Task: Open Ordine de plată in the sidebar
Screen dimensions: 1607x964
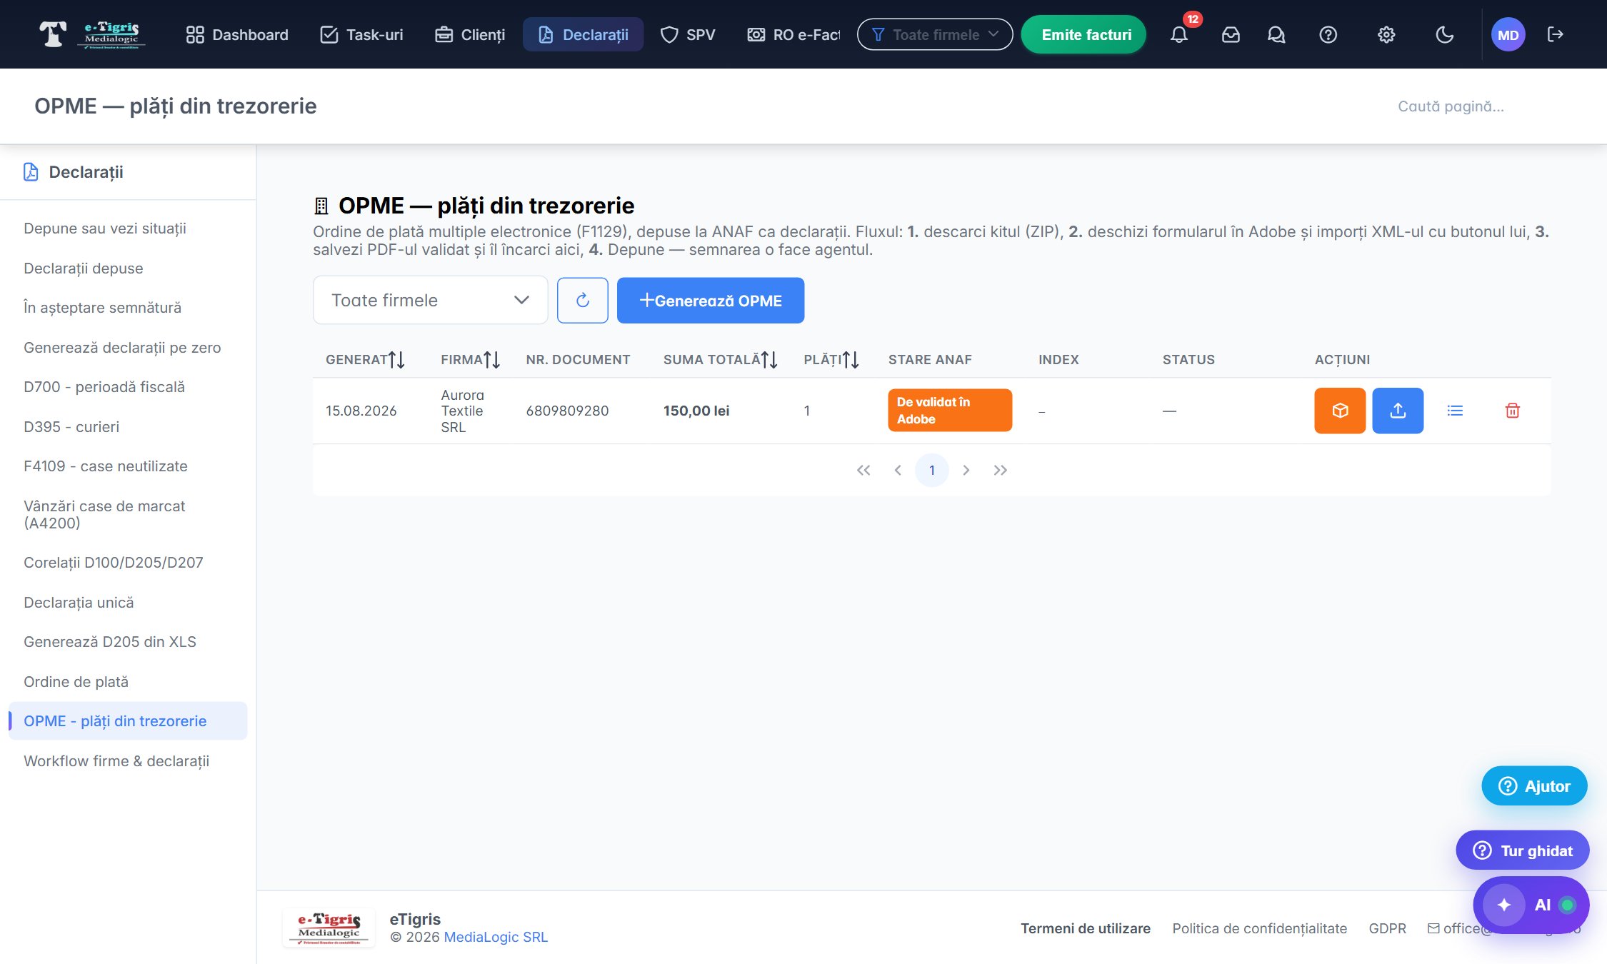Action: coord(76,682)
